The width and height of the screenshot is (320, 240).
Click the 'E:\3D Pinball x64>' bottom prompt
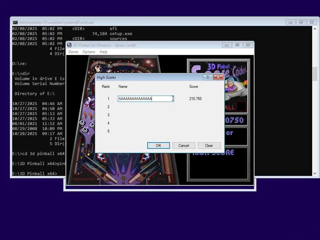tap(34, 174)
